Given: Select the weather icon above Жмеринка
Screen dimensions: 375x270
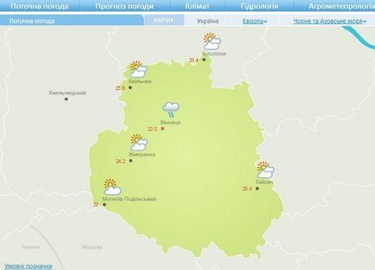Looking at the screenshot, I should [139, 142].
